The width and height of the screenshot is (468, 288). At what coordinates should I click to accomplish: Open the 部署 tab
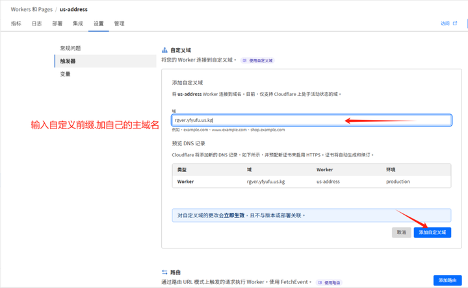[x=57, y=23]
